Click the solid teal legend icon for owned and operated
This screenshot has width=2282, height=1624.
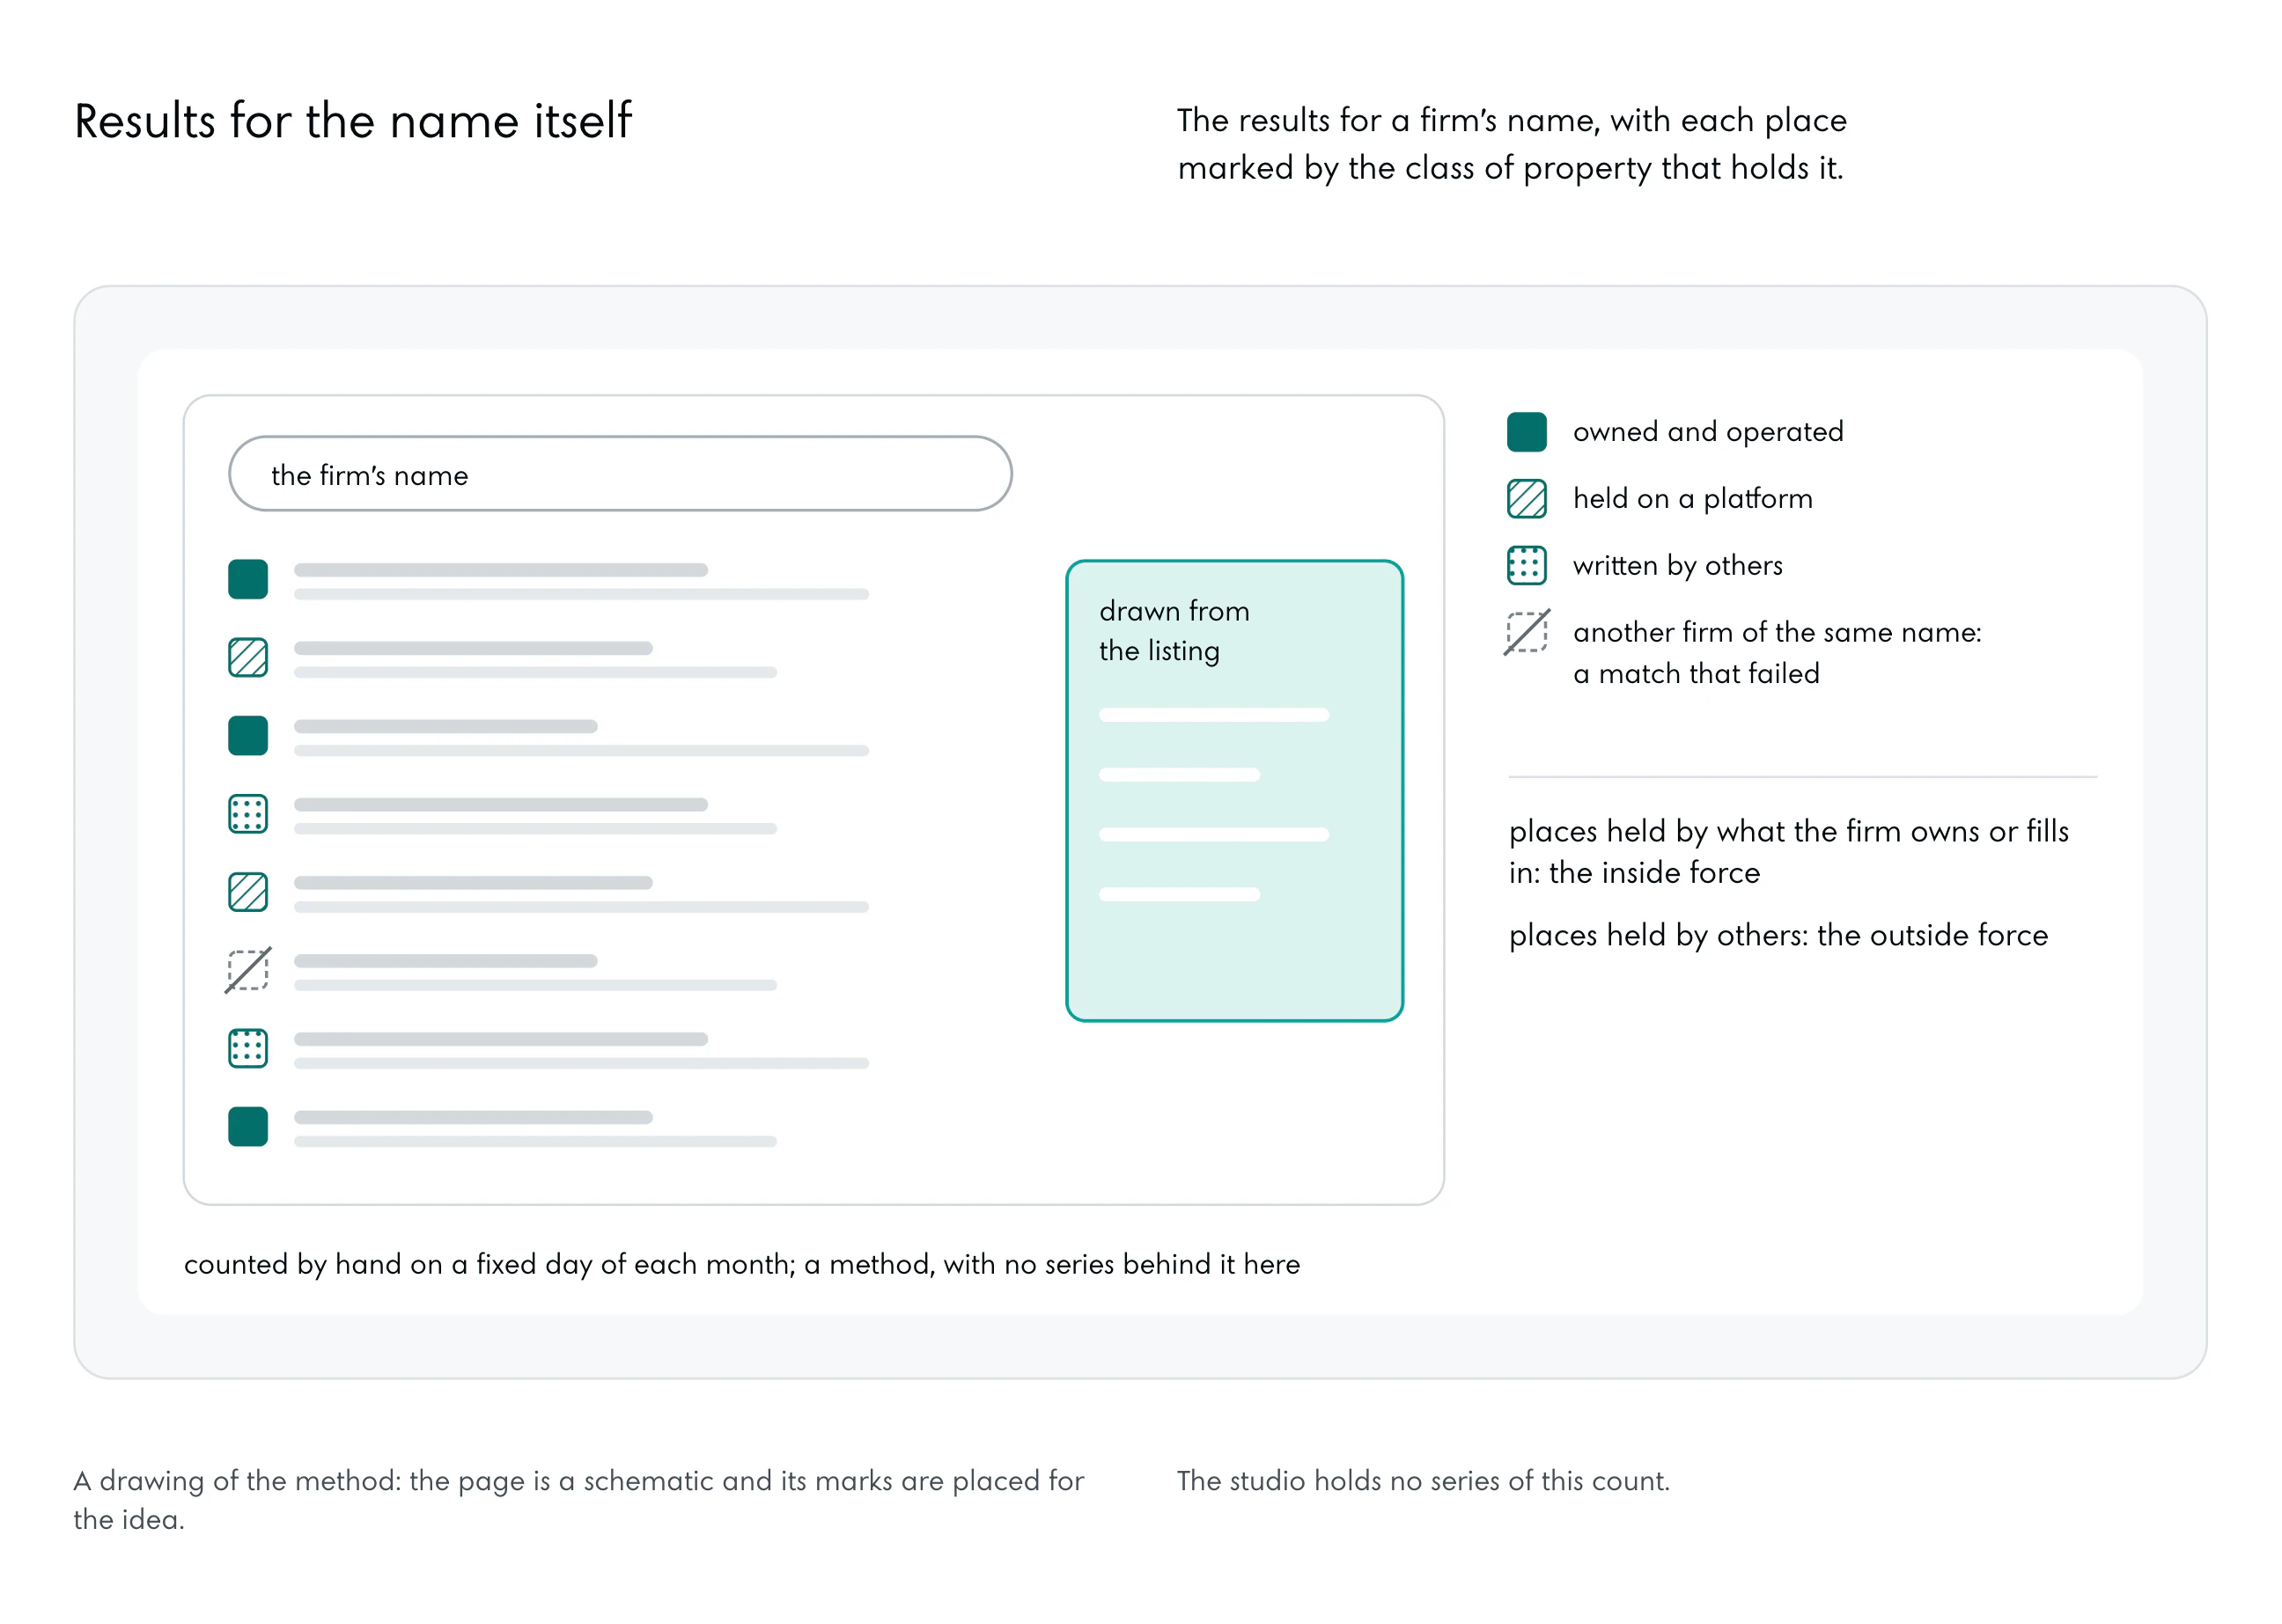pyautogui.click(x=1526, y=432)
